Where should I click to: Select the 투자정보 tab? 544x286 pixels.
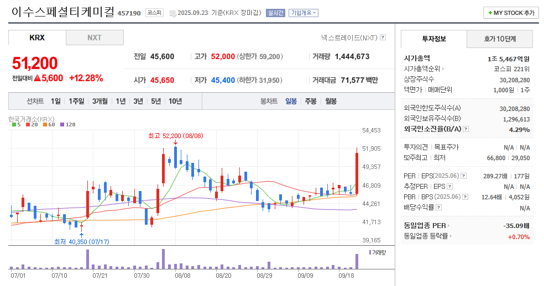tap(434, 39)
